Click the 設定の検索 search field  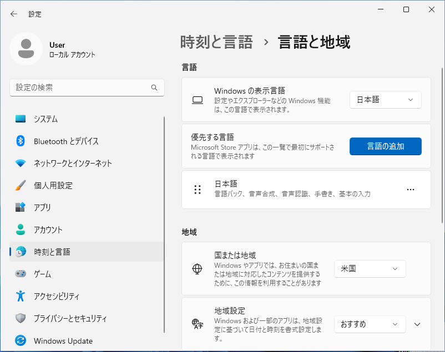pyautogui.click(x=87, y=88)
